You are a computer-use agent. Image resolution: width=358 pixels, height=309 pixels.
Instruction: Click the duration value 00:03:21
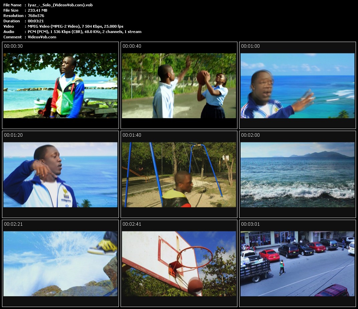coord(36,21)
